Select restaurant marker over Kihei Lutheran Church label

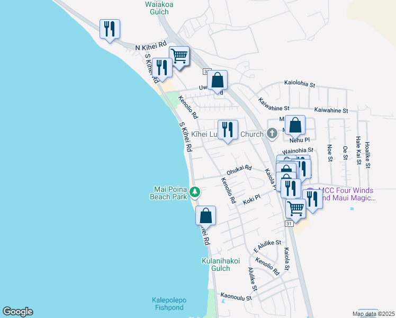click(x=228, y=131)
